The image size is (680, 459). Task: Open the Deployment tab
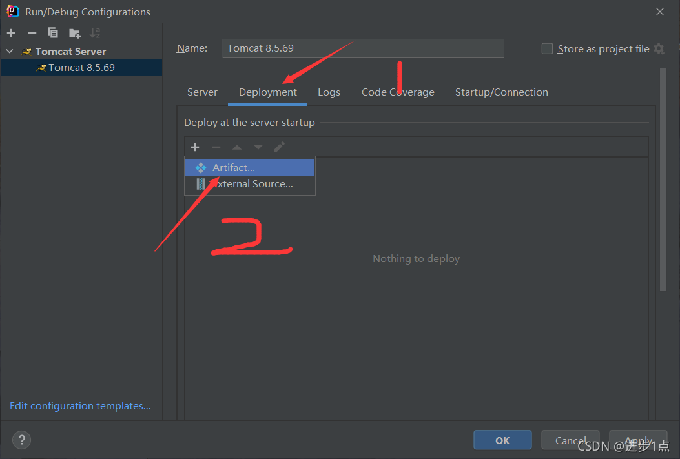pos(267,92)
